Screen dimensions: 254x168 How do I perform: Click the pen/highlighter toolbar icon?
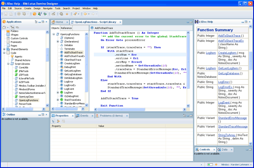click(x=75, y=14)
